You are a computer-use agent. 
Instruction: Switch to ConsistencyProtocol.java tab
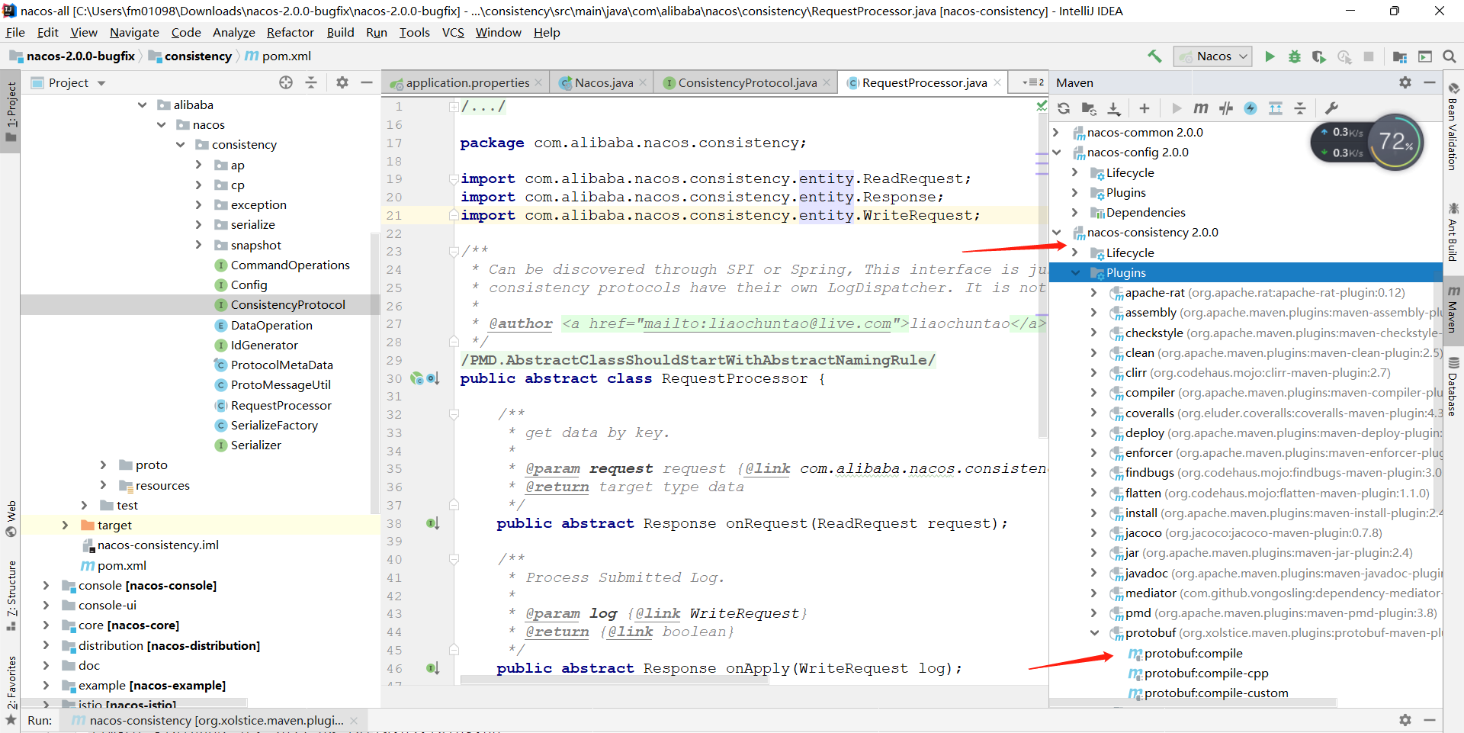point(747,82)
